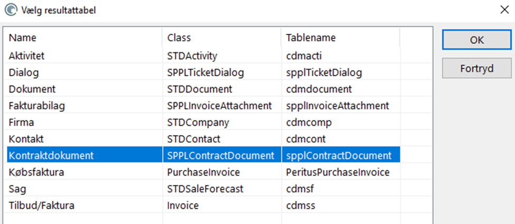Close the Vælg resultattabel dialog
515x224 pixels.
pos(504,10)
